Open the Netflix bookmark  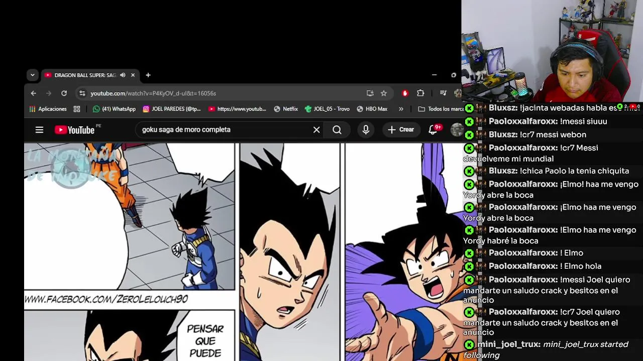(286, 109)
